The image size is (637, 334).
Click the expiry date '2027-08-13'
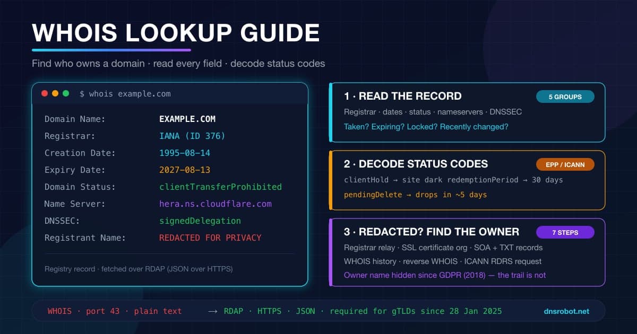click(x=185, y=170)
